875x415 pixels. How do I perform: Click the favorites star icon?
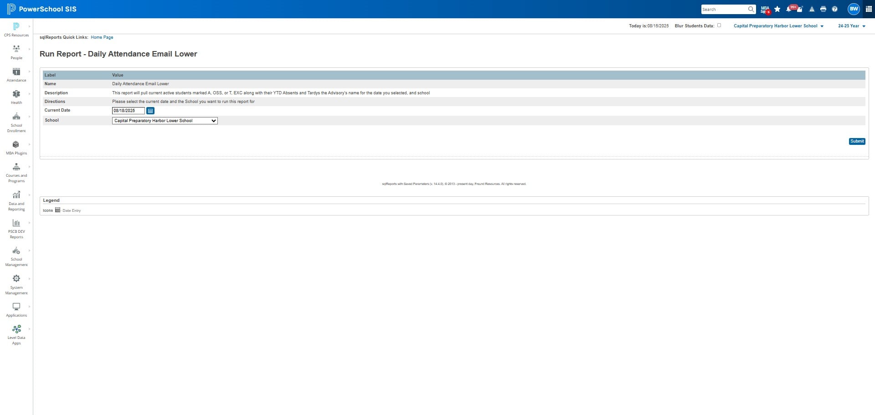tap(777, 9)
